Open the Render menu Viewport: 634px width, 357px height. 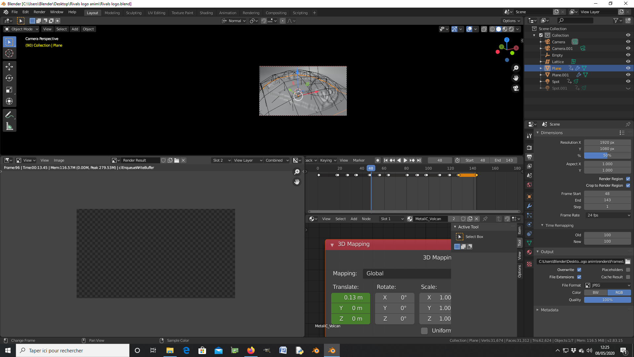tap(39, 12)
